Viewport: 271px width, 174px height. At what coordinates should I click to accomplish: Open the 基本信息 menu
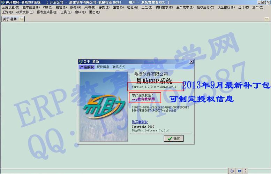coord(31,7)
